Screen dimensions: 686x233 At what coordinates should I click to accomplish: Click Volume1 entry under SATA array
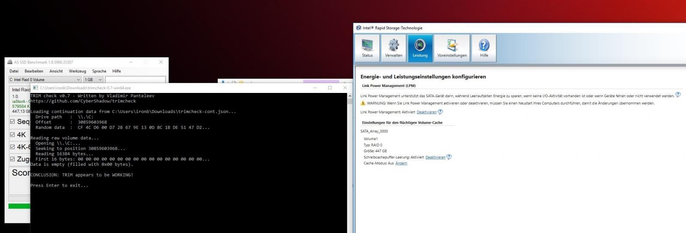370,139
